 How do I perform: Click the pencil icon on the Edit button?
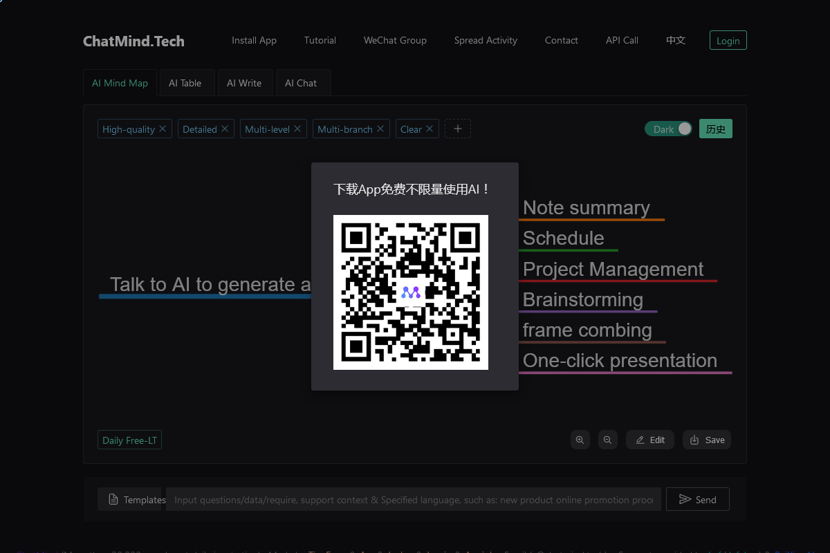[x=640, y=440]
